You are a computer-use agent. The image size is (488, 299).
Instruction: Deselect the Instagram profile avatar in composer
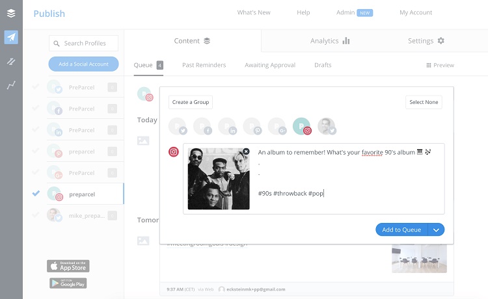[302, 126]
